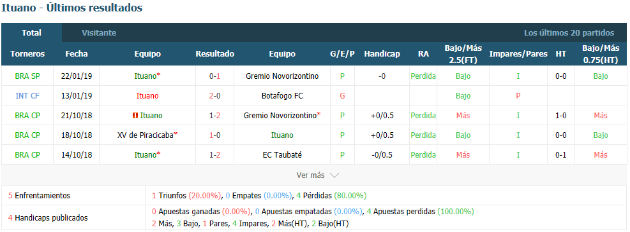Click the Ver más link text
Viewport: 630px width, 232px height.
pos(310,175)
